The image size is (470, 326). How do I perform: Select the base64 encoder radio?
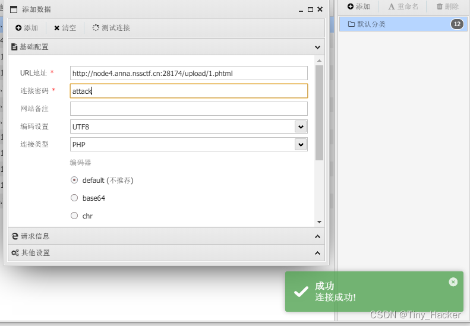click(74, 198)
